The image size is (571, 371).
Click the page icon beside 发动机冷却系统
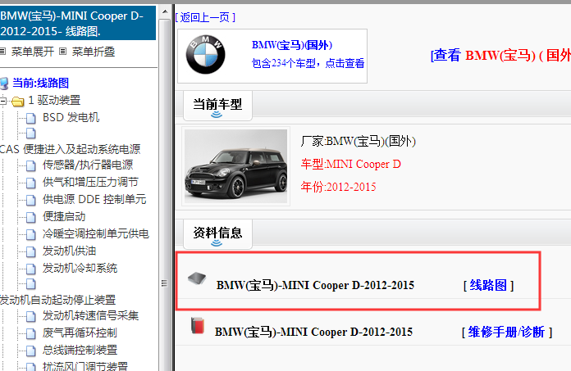pyautogui.click(x=31, y=269)
